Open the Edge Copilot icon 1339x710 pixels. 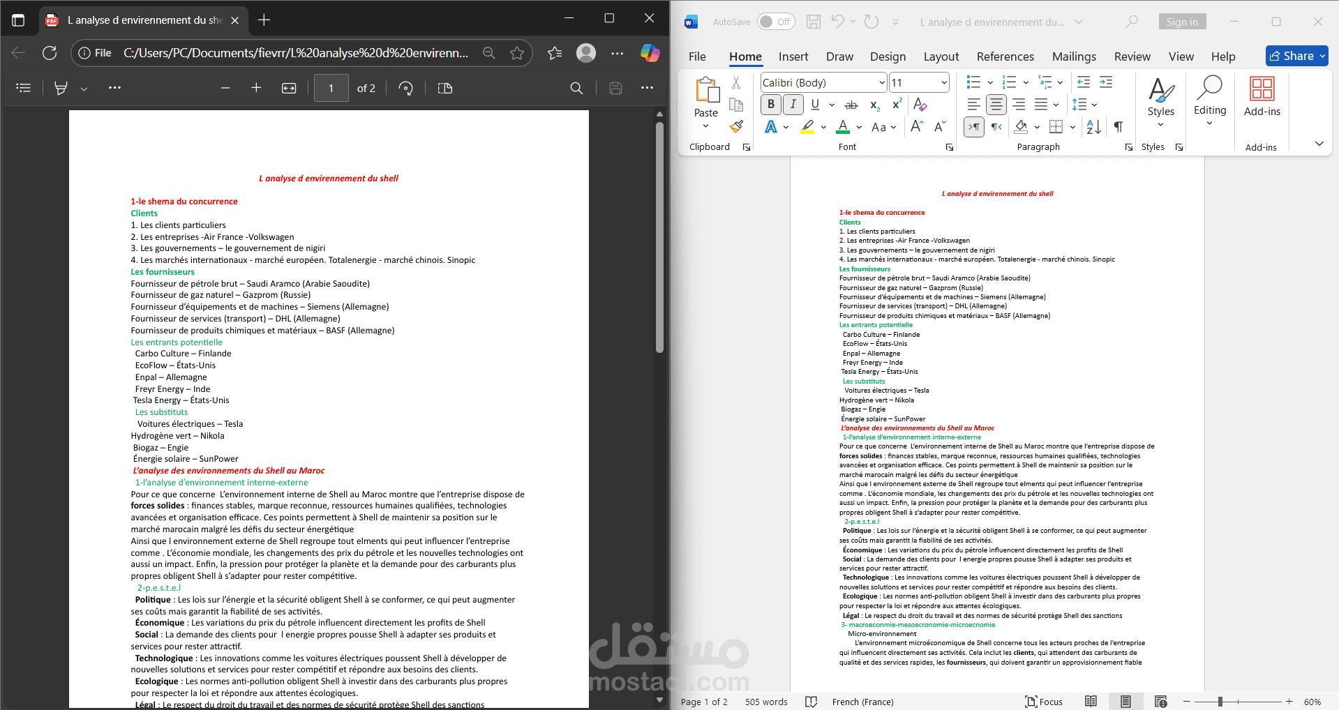(650, 53)
